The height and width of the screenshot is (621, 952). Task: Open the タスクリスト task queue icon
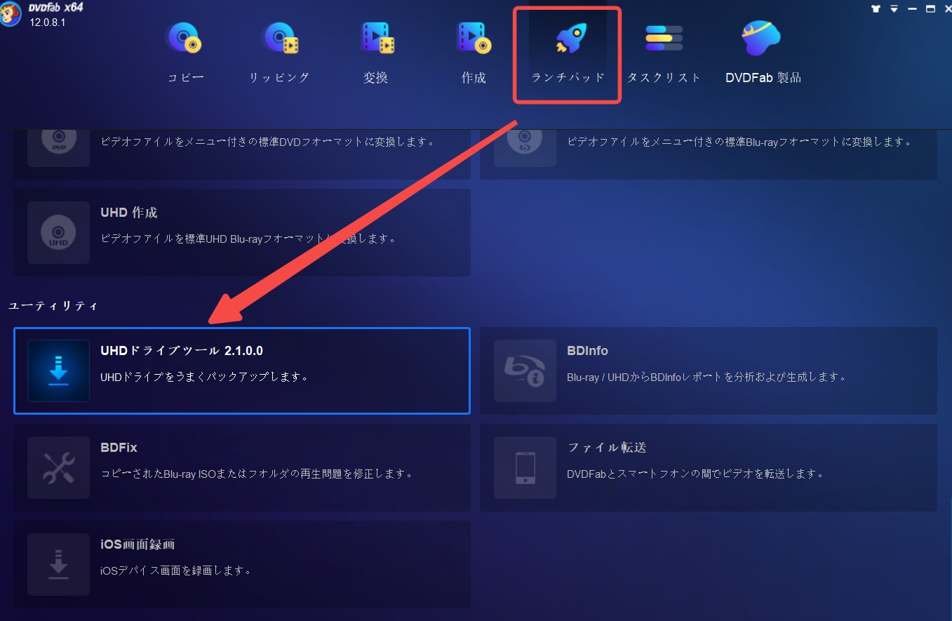(664, 38)
